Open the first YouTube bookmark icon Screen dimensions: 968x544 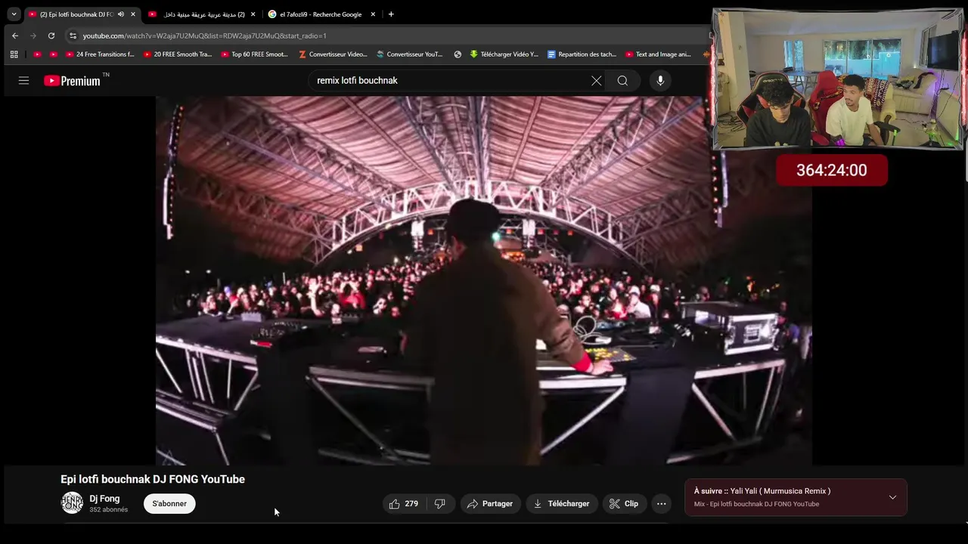click(x=37, y=54)
